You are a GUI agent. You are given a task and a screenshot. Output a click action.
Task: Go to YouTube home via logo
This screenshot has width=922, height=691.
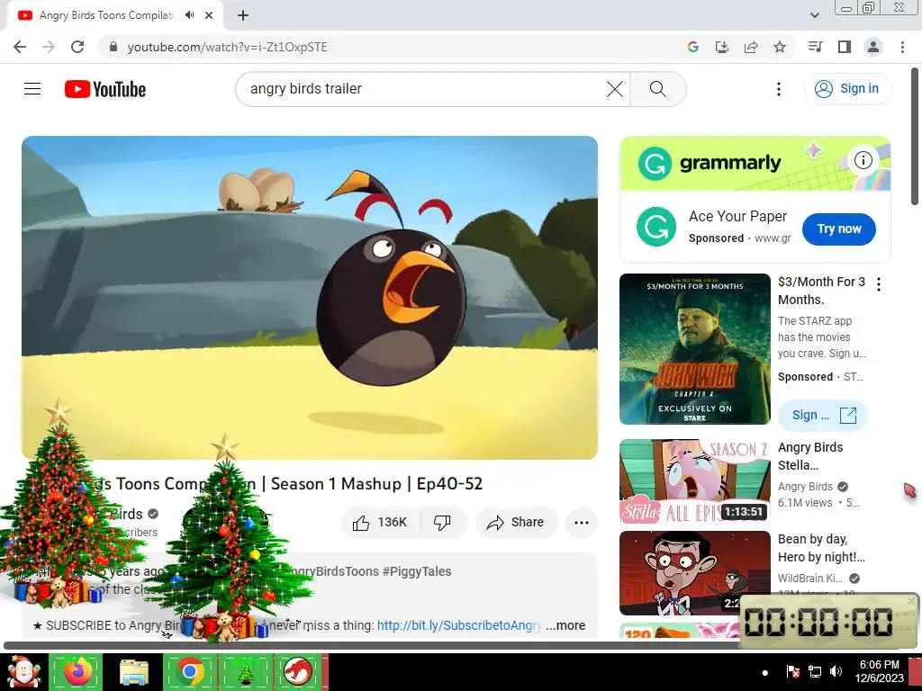pyautogui.click(x=105, y=89)
